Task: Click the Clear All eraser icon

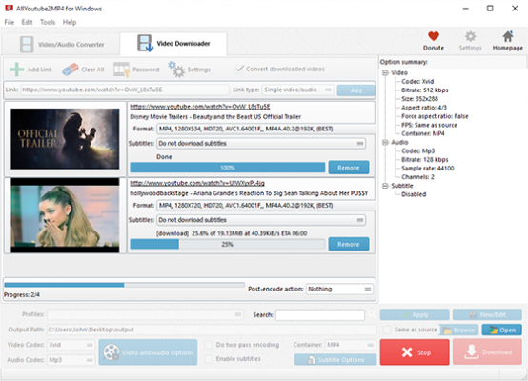Action: tap(70, 70)
